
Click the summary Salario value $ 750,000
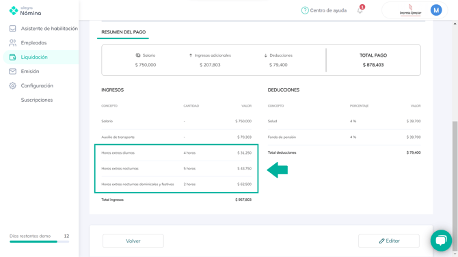pyautogui.click(x=146, y=65)
